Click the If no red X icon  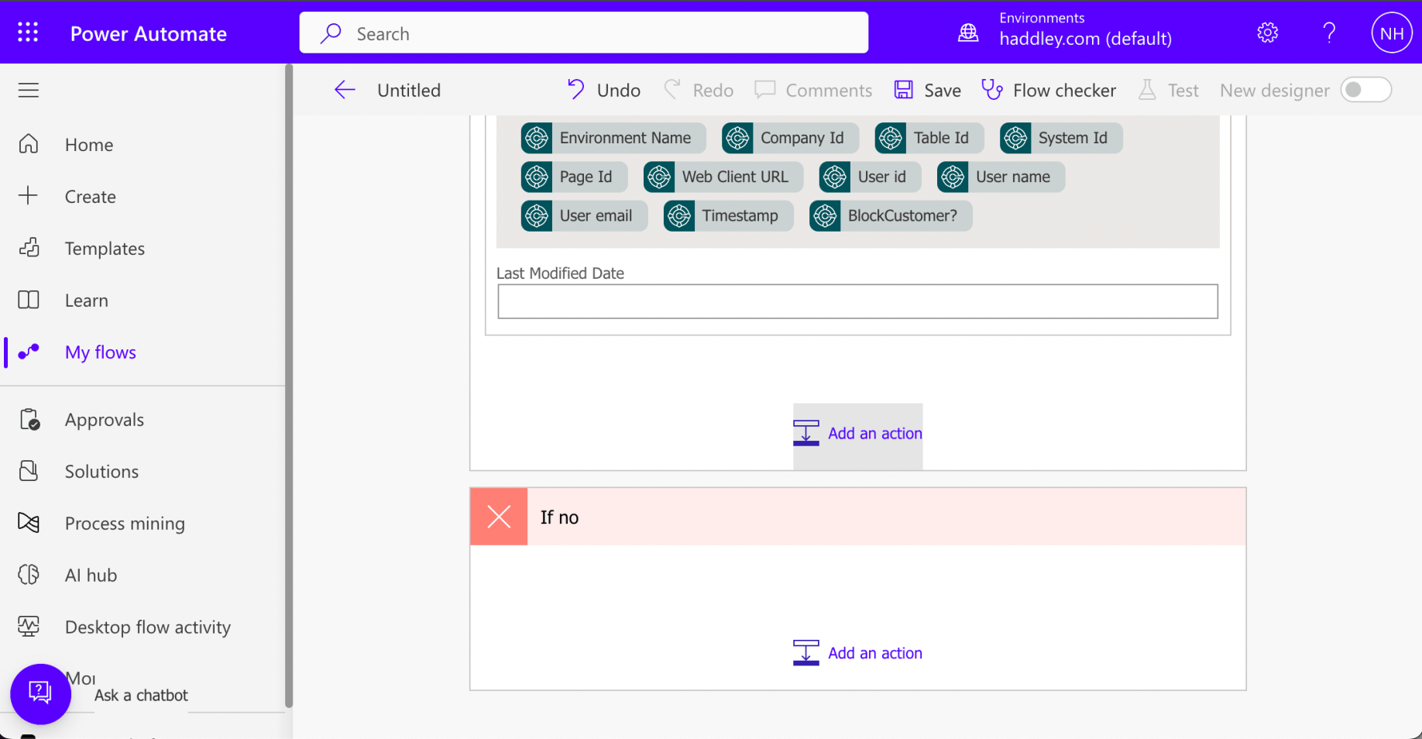point(499,517)
